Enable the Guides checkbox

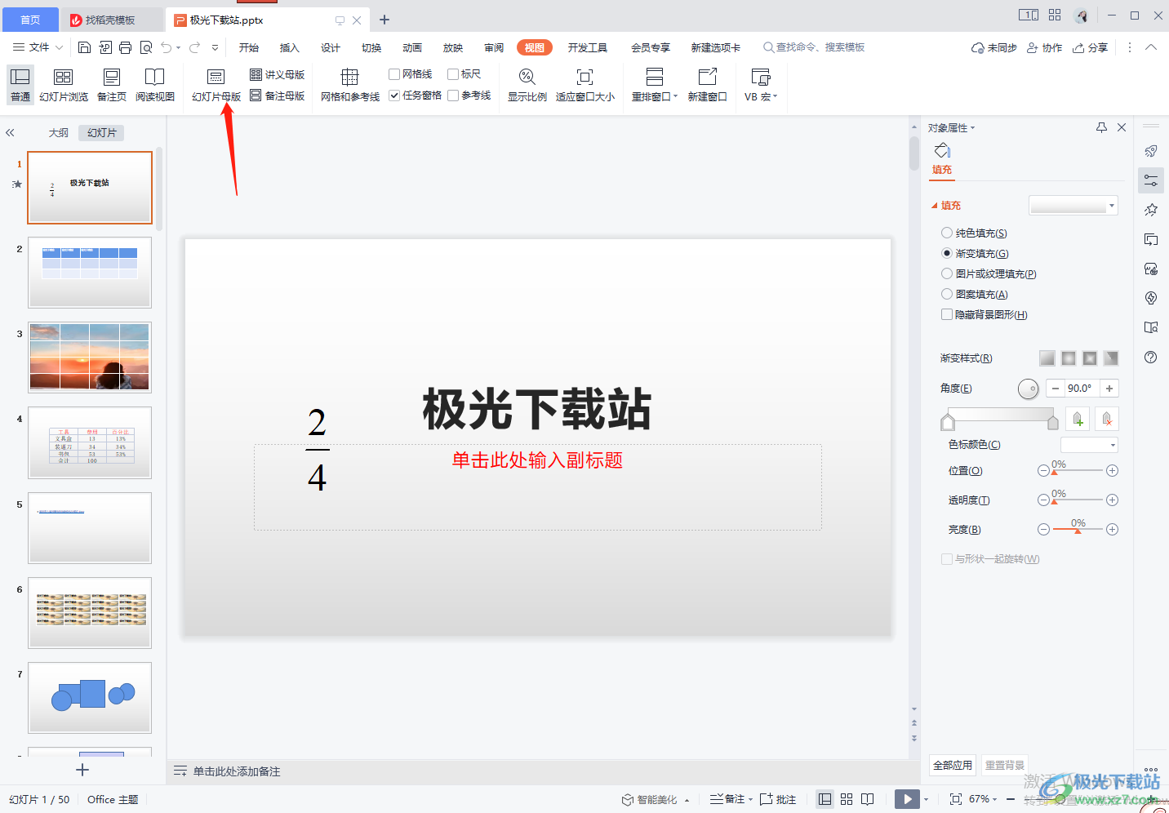453,96
